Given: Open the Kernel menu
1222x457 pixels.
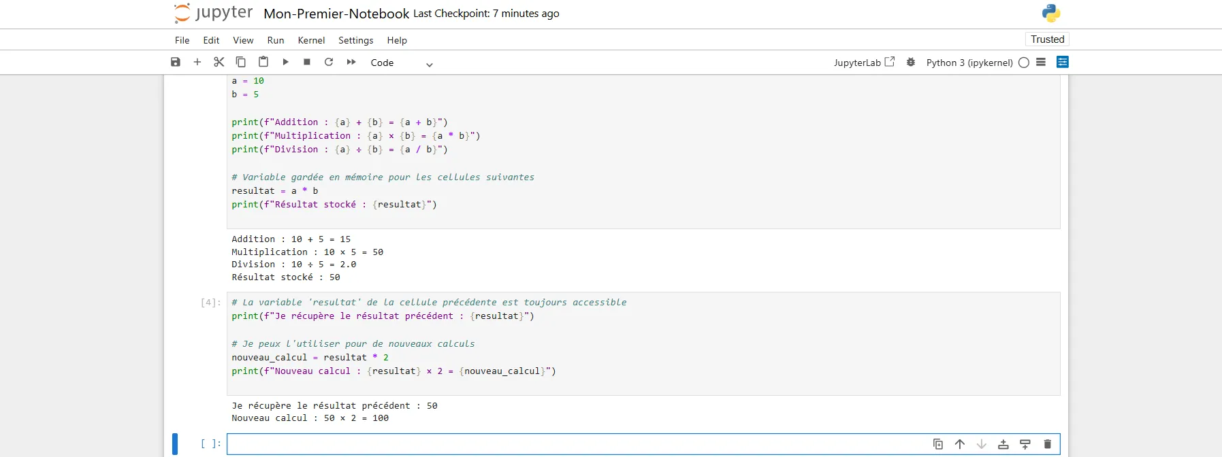Looking at the screenshot, I should [311, 40].
